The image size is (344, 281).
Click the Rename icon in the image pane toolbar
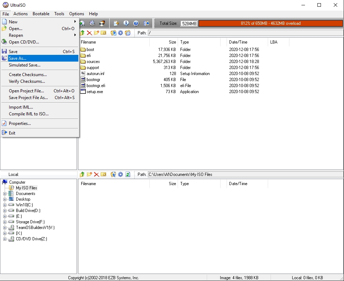pos(103,33)
